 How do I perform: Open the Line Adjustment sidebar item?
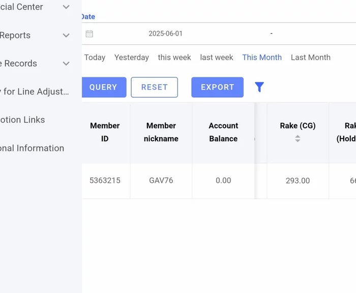pos(36,92)
